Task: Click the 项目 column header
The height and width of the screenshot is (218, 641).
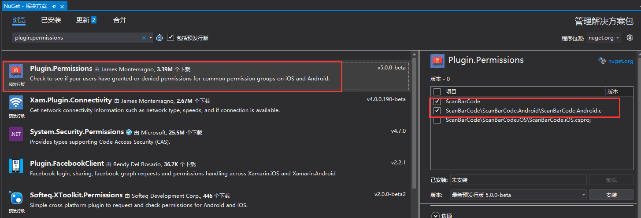Action: (451, 92)
